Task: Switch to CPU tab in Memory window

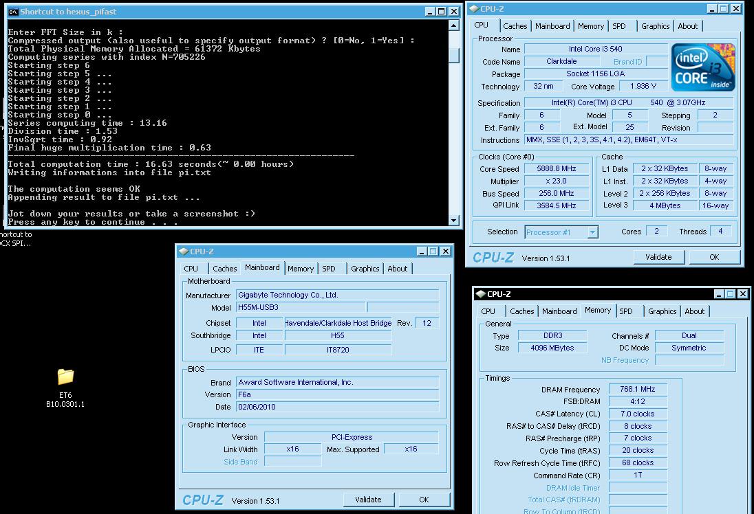Action: (x=488, y=311)
